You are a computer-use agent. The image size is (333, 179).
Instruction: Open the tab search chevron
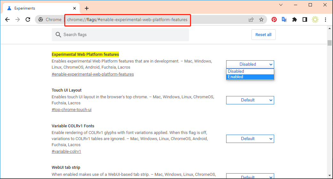point(281,5)
